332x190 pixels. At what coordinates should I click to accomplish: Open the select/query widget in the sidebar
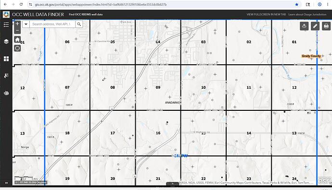(x=6, y=76)
